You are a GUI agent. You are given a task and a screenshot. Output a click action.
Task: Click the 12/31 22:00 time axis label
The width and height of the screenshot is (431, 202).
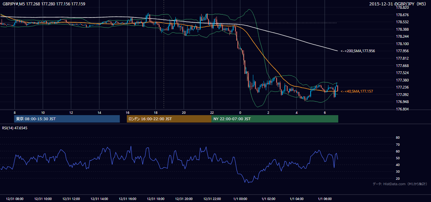tap(212, 199)
